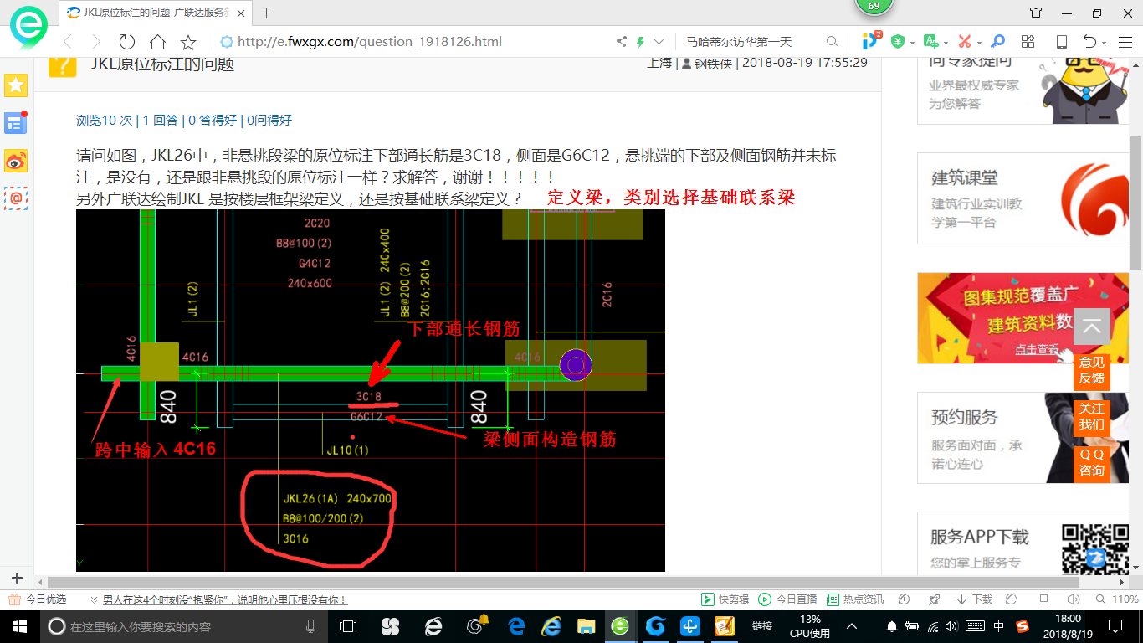The height and width of the screenshot is (643, 1143).
Task: Click the 0 答得好 link
Action: click(213, 121)
